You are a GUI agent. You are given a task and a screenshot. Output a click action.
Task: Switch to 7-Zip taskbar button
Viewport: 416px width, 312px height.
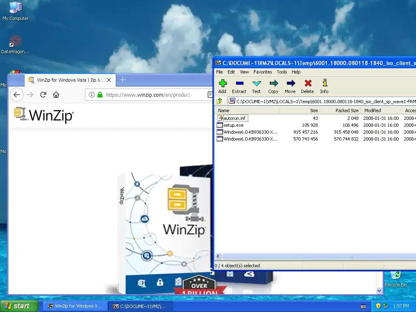pyautogui.click(x=141, y=306)
